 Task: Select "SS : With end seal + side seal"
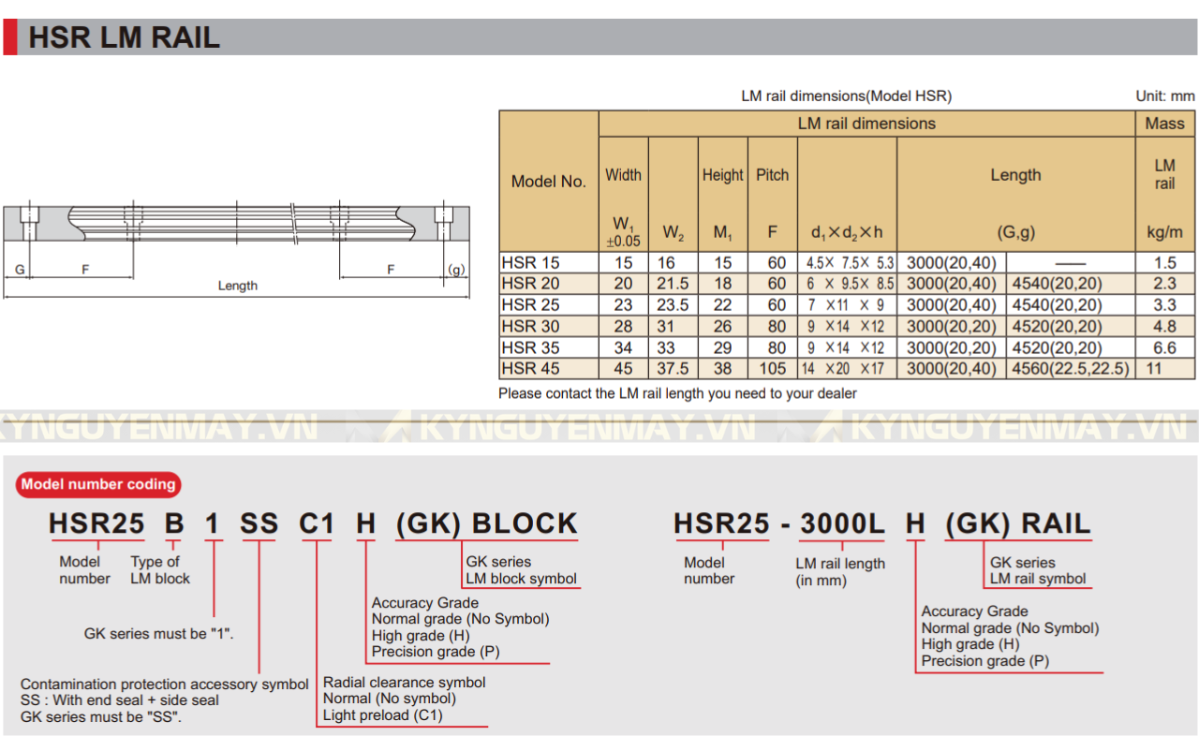coord(120,700)
